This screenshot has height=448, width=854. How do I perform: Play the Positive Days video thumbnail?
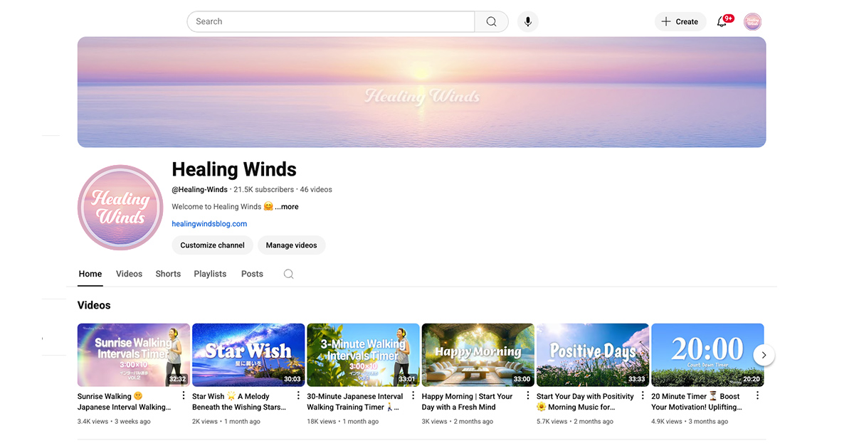click(592, 355)
